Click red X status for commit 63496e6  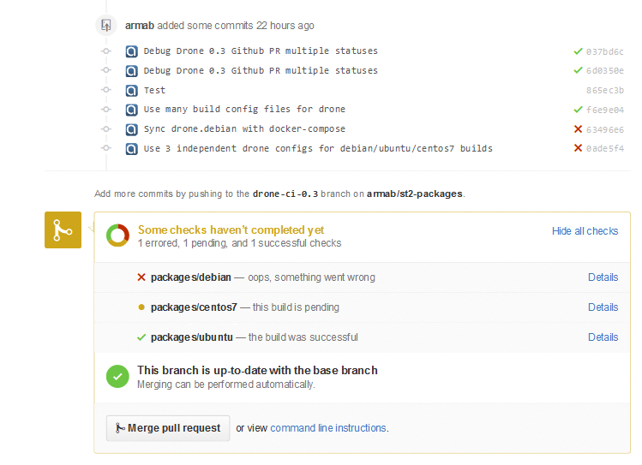(x=578, y=129)
